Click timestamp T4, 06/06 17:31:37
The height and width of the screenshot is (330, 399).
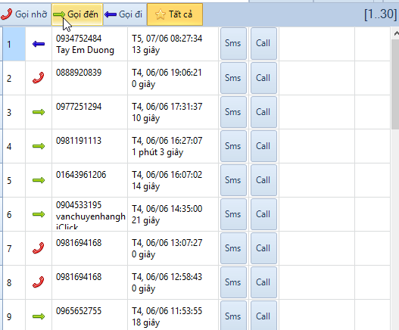(167, 107)
